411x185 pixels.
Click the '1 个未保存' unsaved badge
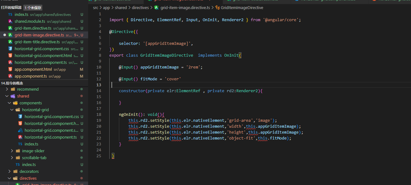(33, 8)
